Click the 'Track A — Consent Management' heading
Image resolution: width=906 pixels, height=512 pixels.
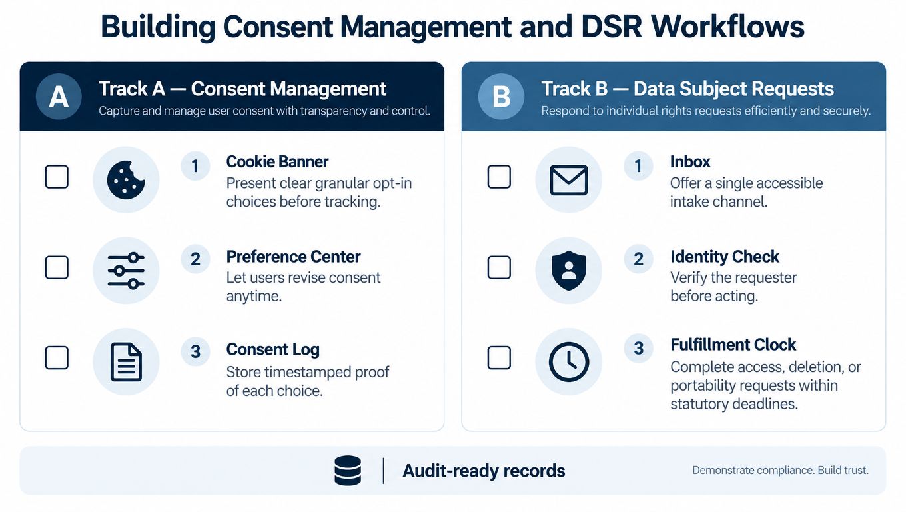[x=242, y=89]
